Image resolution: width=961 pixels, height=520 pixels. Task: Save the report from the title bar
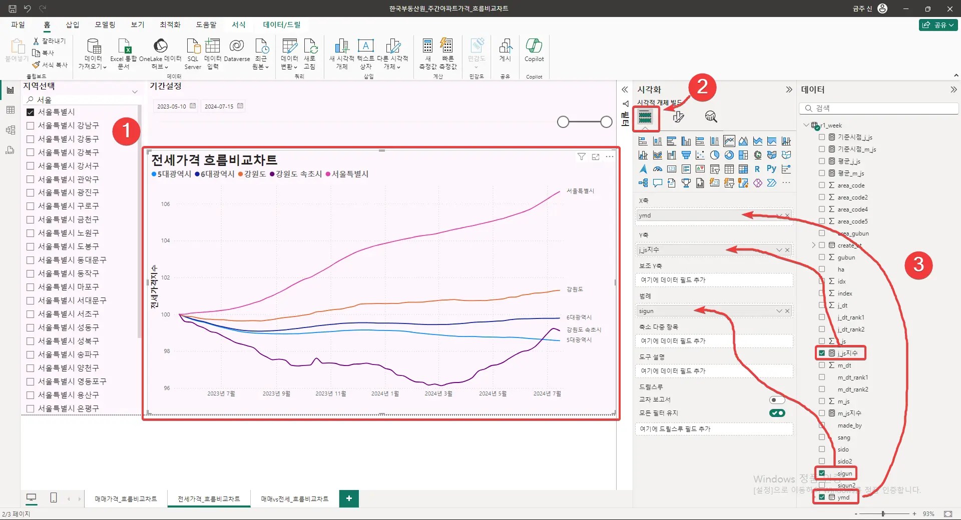click(13, 8)
